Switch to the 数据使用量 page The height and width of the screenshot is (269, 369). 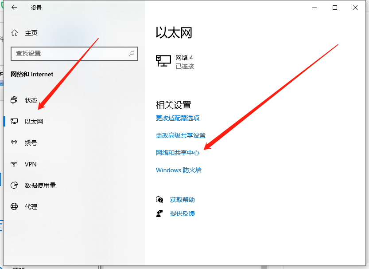click(x=40, y=186)
